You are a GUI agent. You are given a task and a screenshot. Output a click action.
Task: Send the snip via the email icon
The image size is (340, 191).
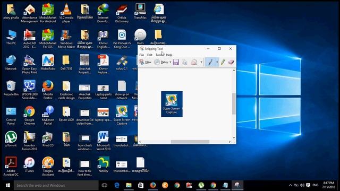coord(194,63)
